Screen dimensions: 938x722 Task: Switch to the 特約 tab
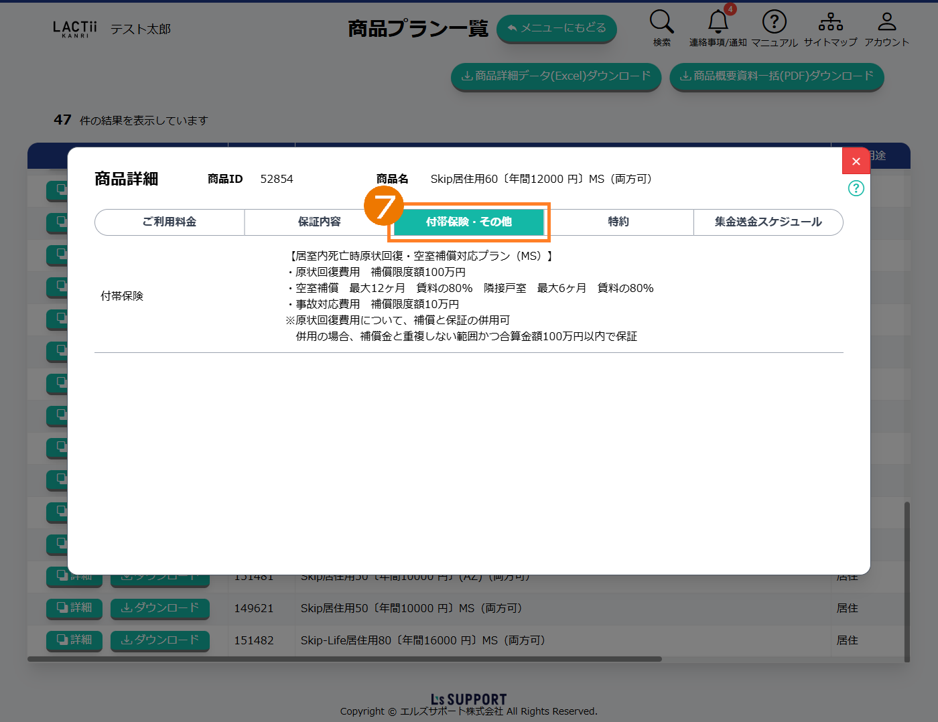[618, 222]
